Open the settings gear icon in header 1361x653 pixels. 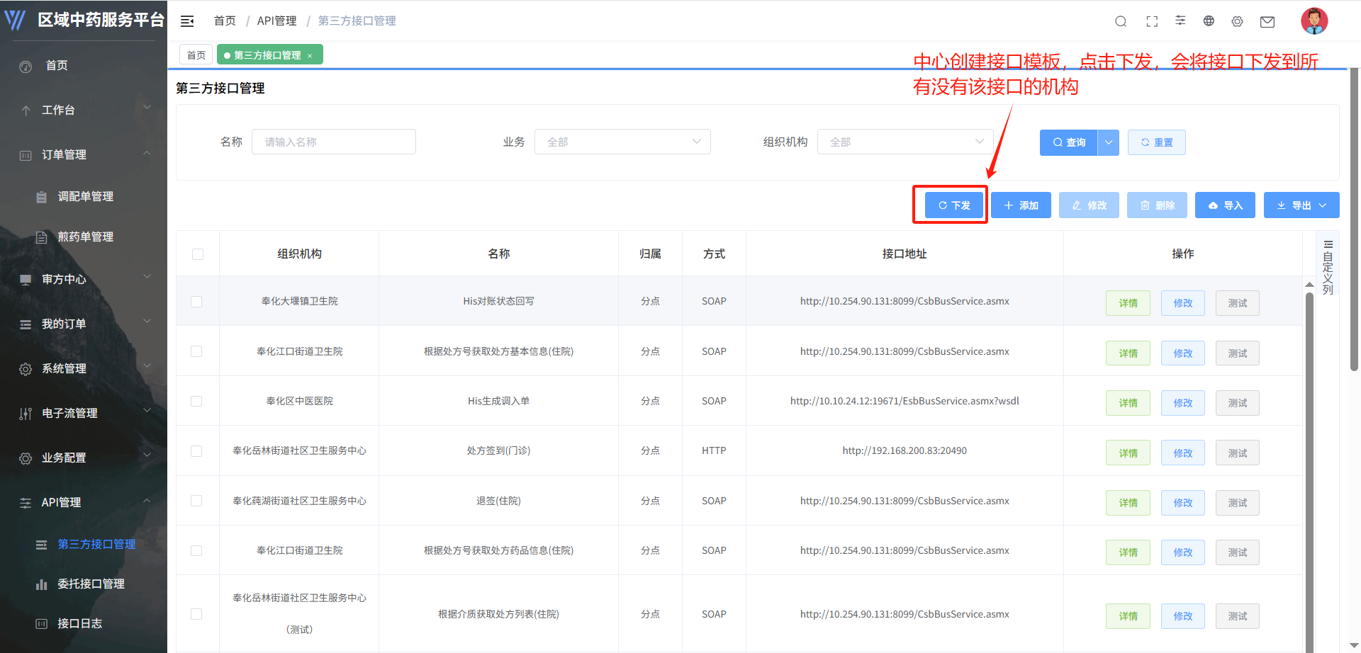1237,21
